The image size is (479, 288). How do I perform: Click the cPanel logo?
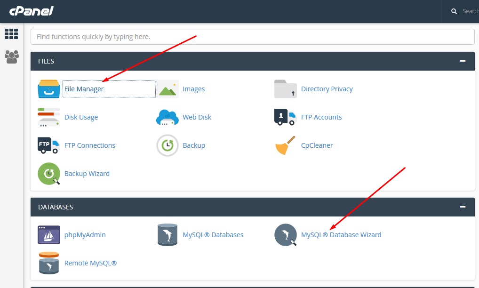(x=32, y=11)
